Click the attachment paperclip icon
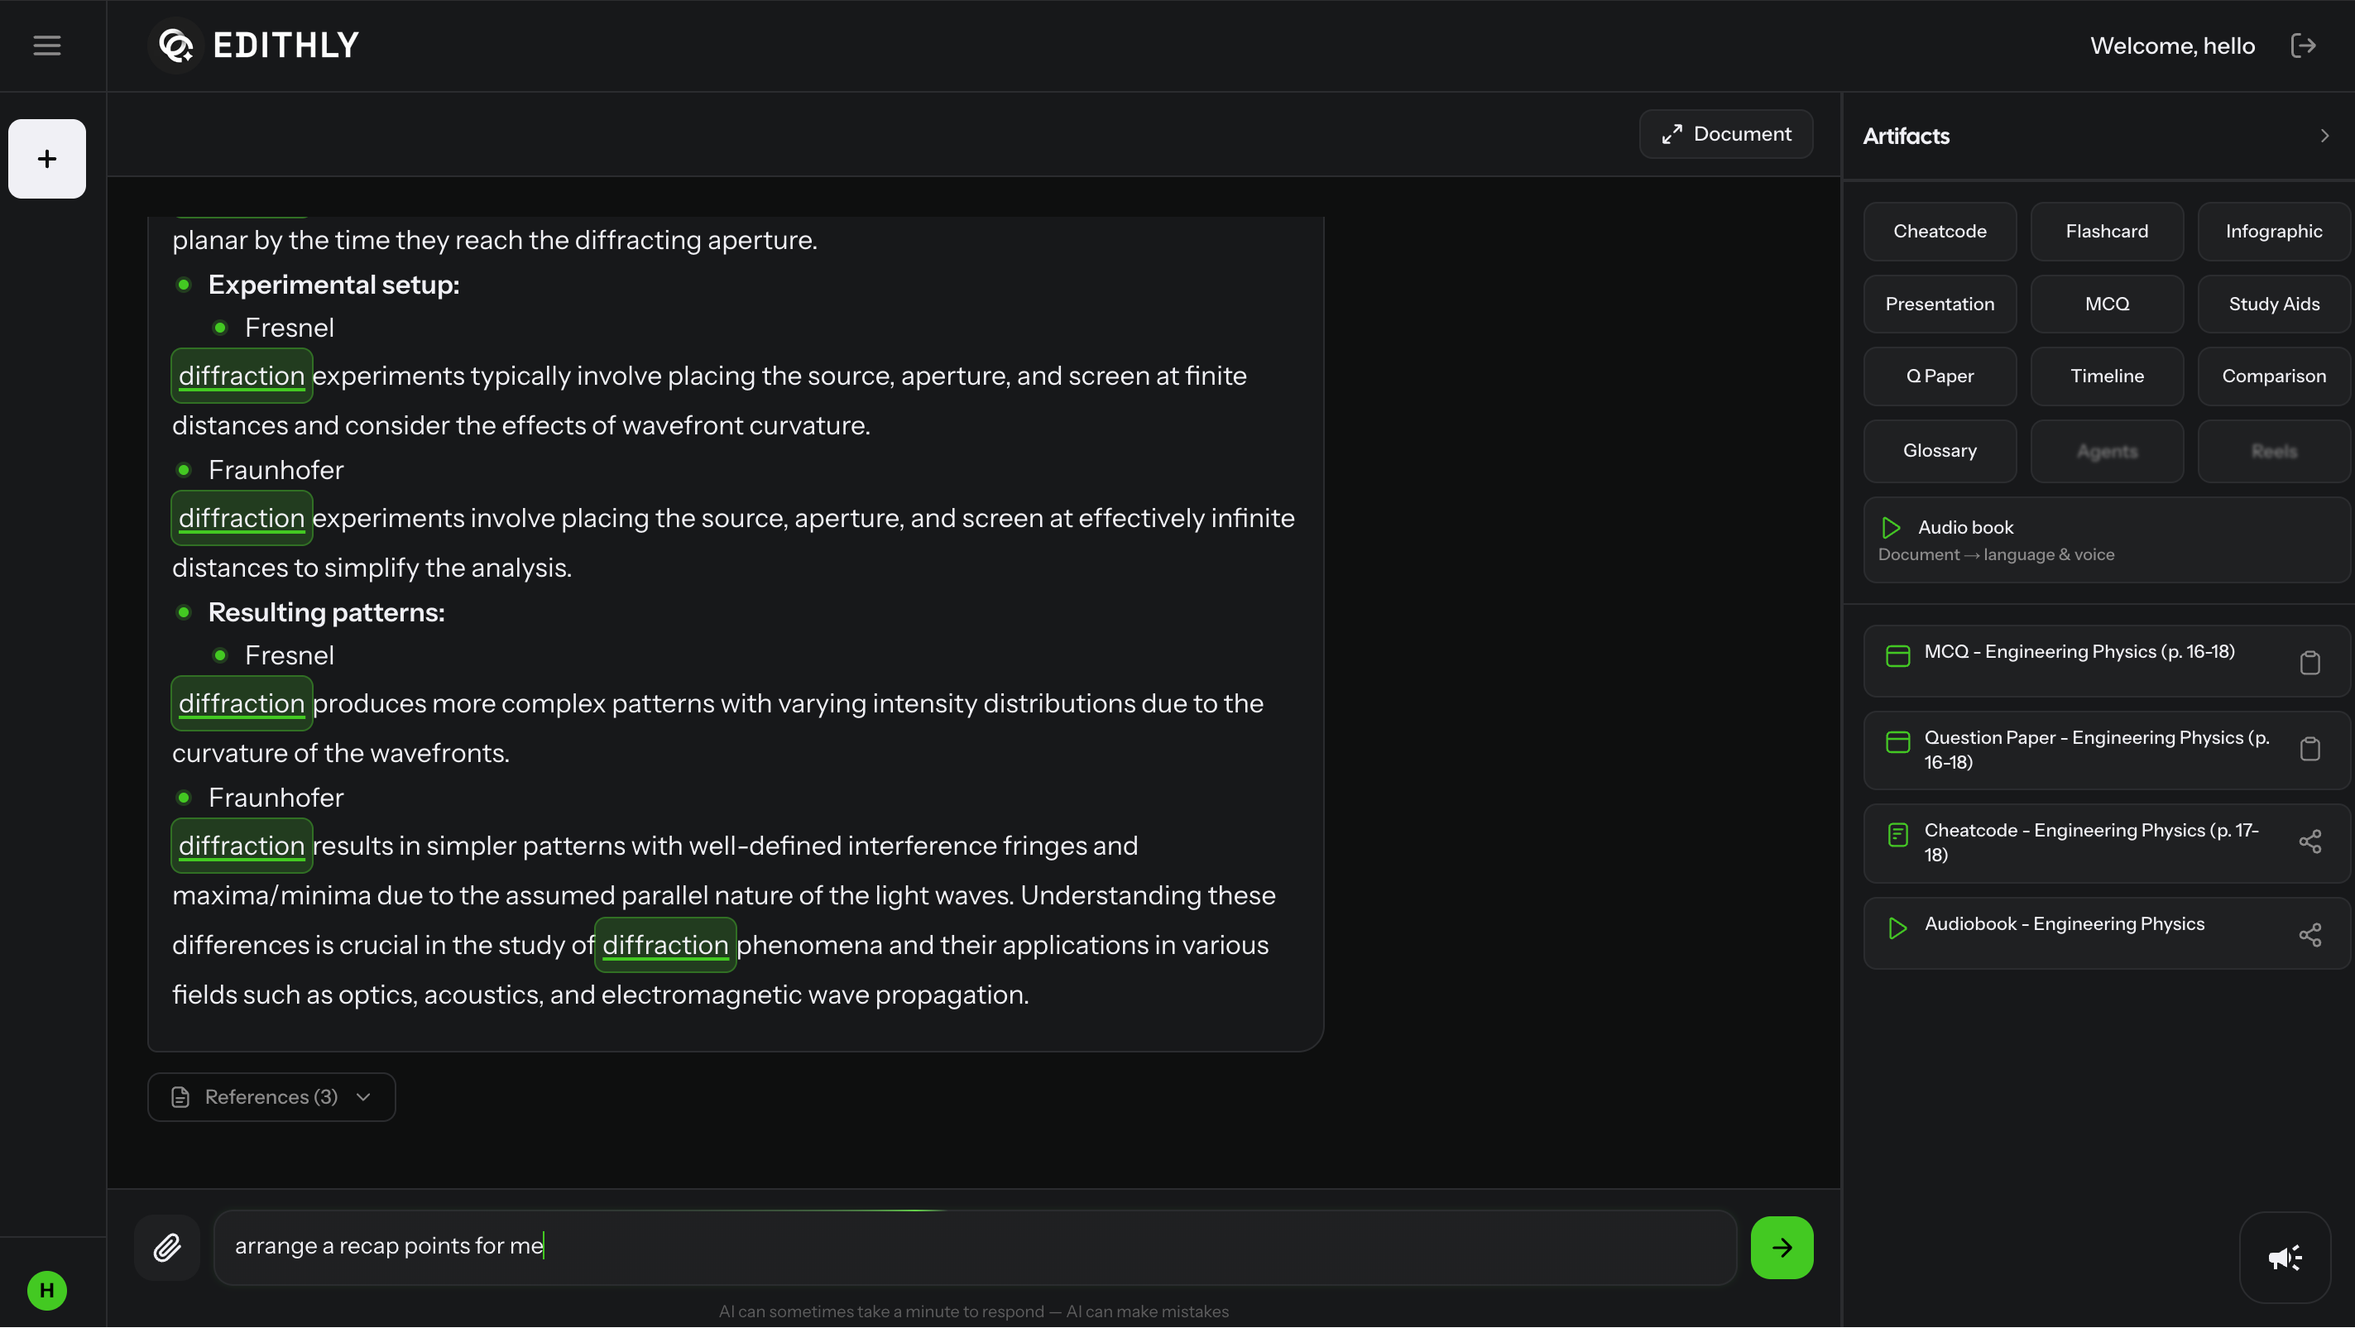This screenshot has width=2355, height=1328. click(x=167, y=1248)
